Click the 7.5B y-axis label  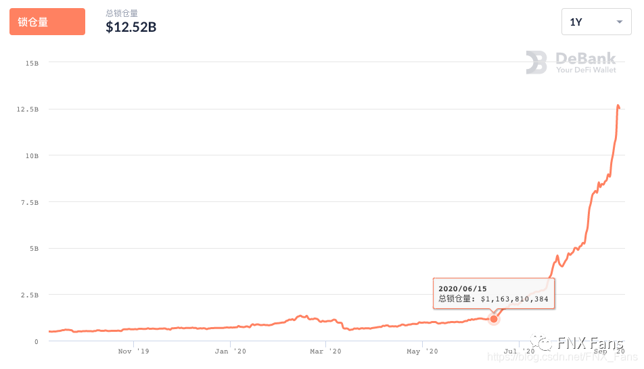(30, 202)
